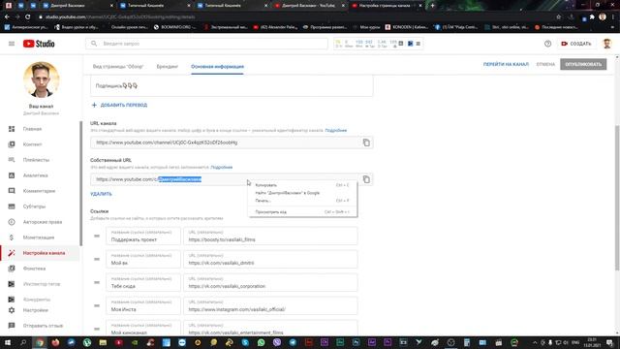The height and width of the screenshot is (349, 620).
Task: Click the ОТМЕНА button
Action: click(545, 64)
